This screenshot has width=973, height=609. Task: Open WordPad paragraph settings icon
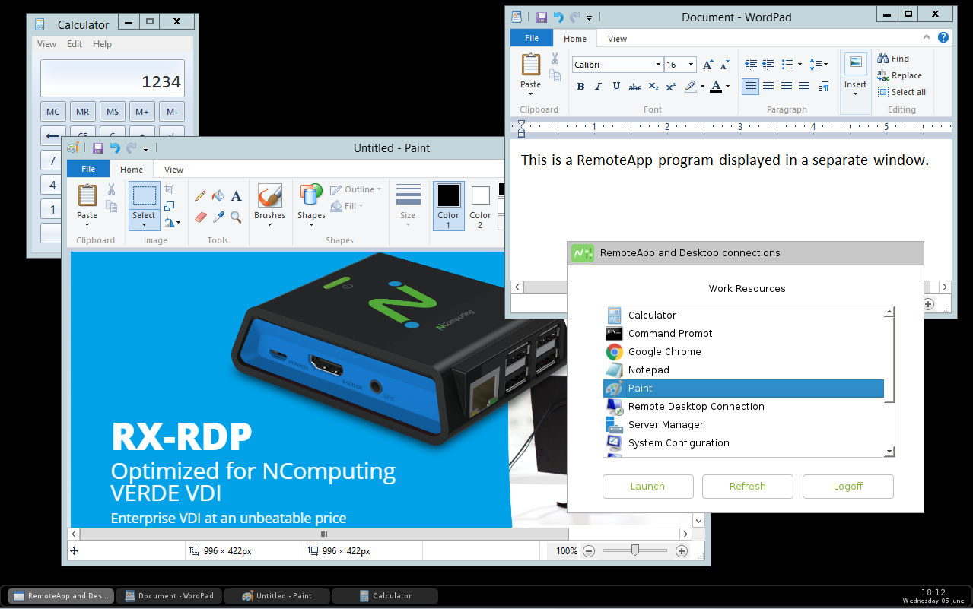pyautogui.click(x=823, y=87)
